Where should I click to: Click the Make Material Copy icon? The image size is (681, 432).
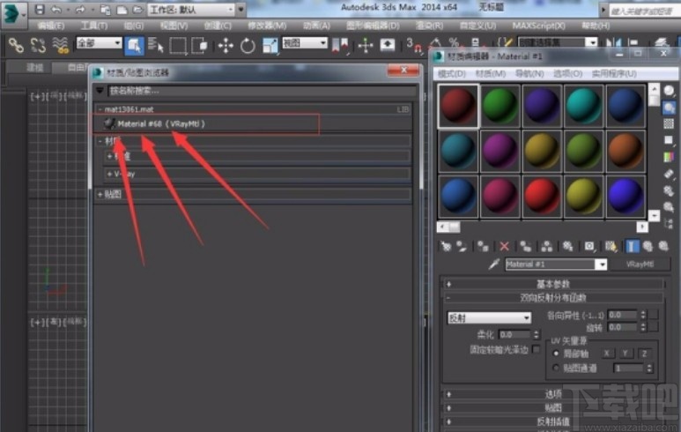[525, 247]
